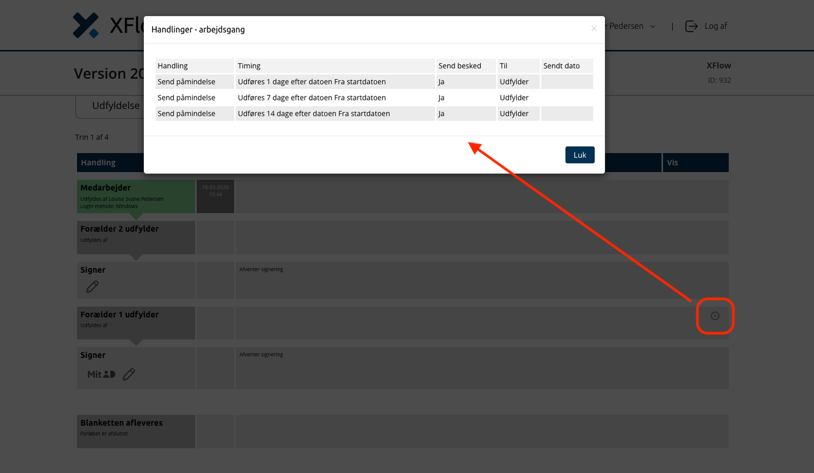Click the 16-03-2026 15:44 timestamp cell

[x=215, y=196]
